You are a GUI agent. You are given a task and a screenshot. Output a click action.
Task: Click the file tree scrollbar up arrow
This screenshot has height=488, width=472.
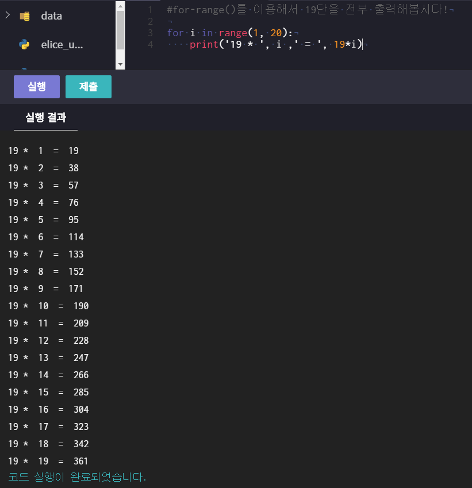tap(120, 6)
